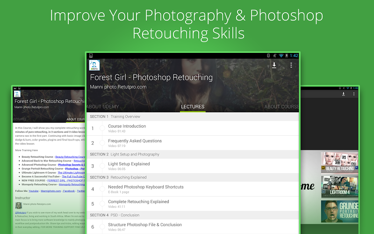Tap Manni photo Retutpro.com in center header
Image resolution: width=374 pixels, height=234 pixels.
coord(118,87)
